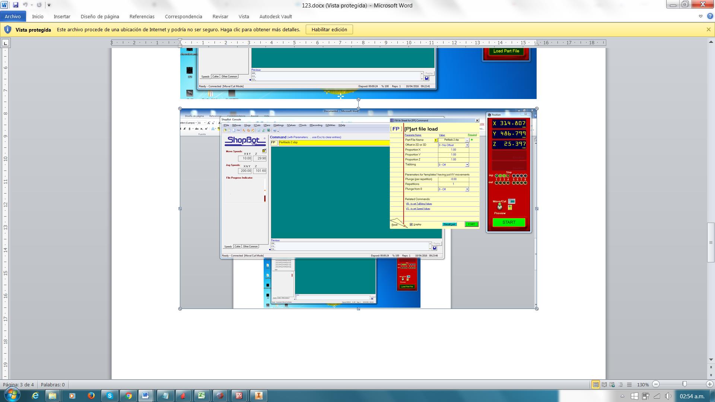Click the zoom in plus button
The image size is (715, 402).
[709, 384]
